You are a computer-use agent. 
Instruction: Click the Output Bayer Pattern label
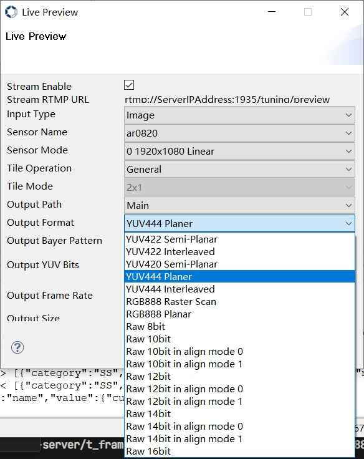[54, 241]
